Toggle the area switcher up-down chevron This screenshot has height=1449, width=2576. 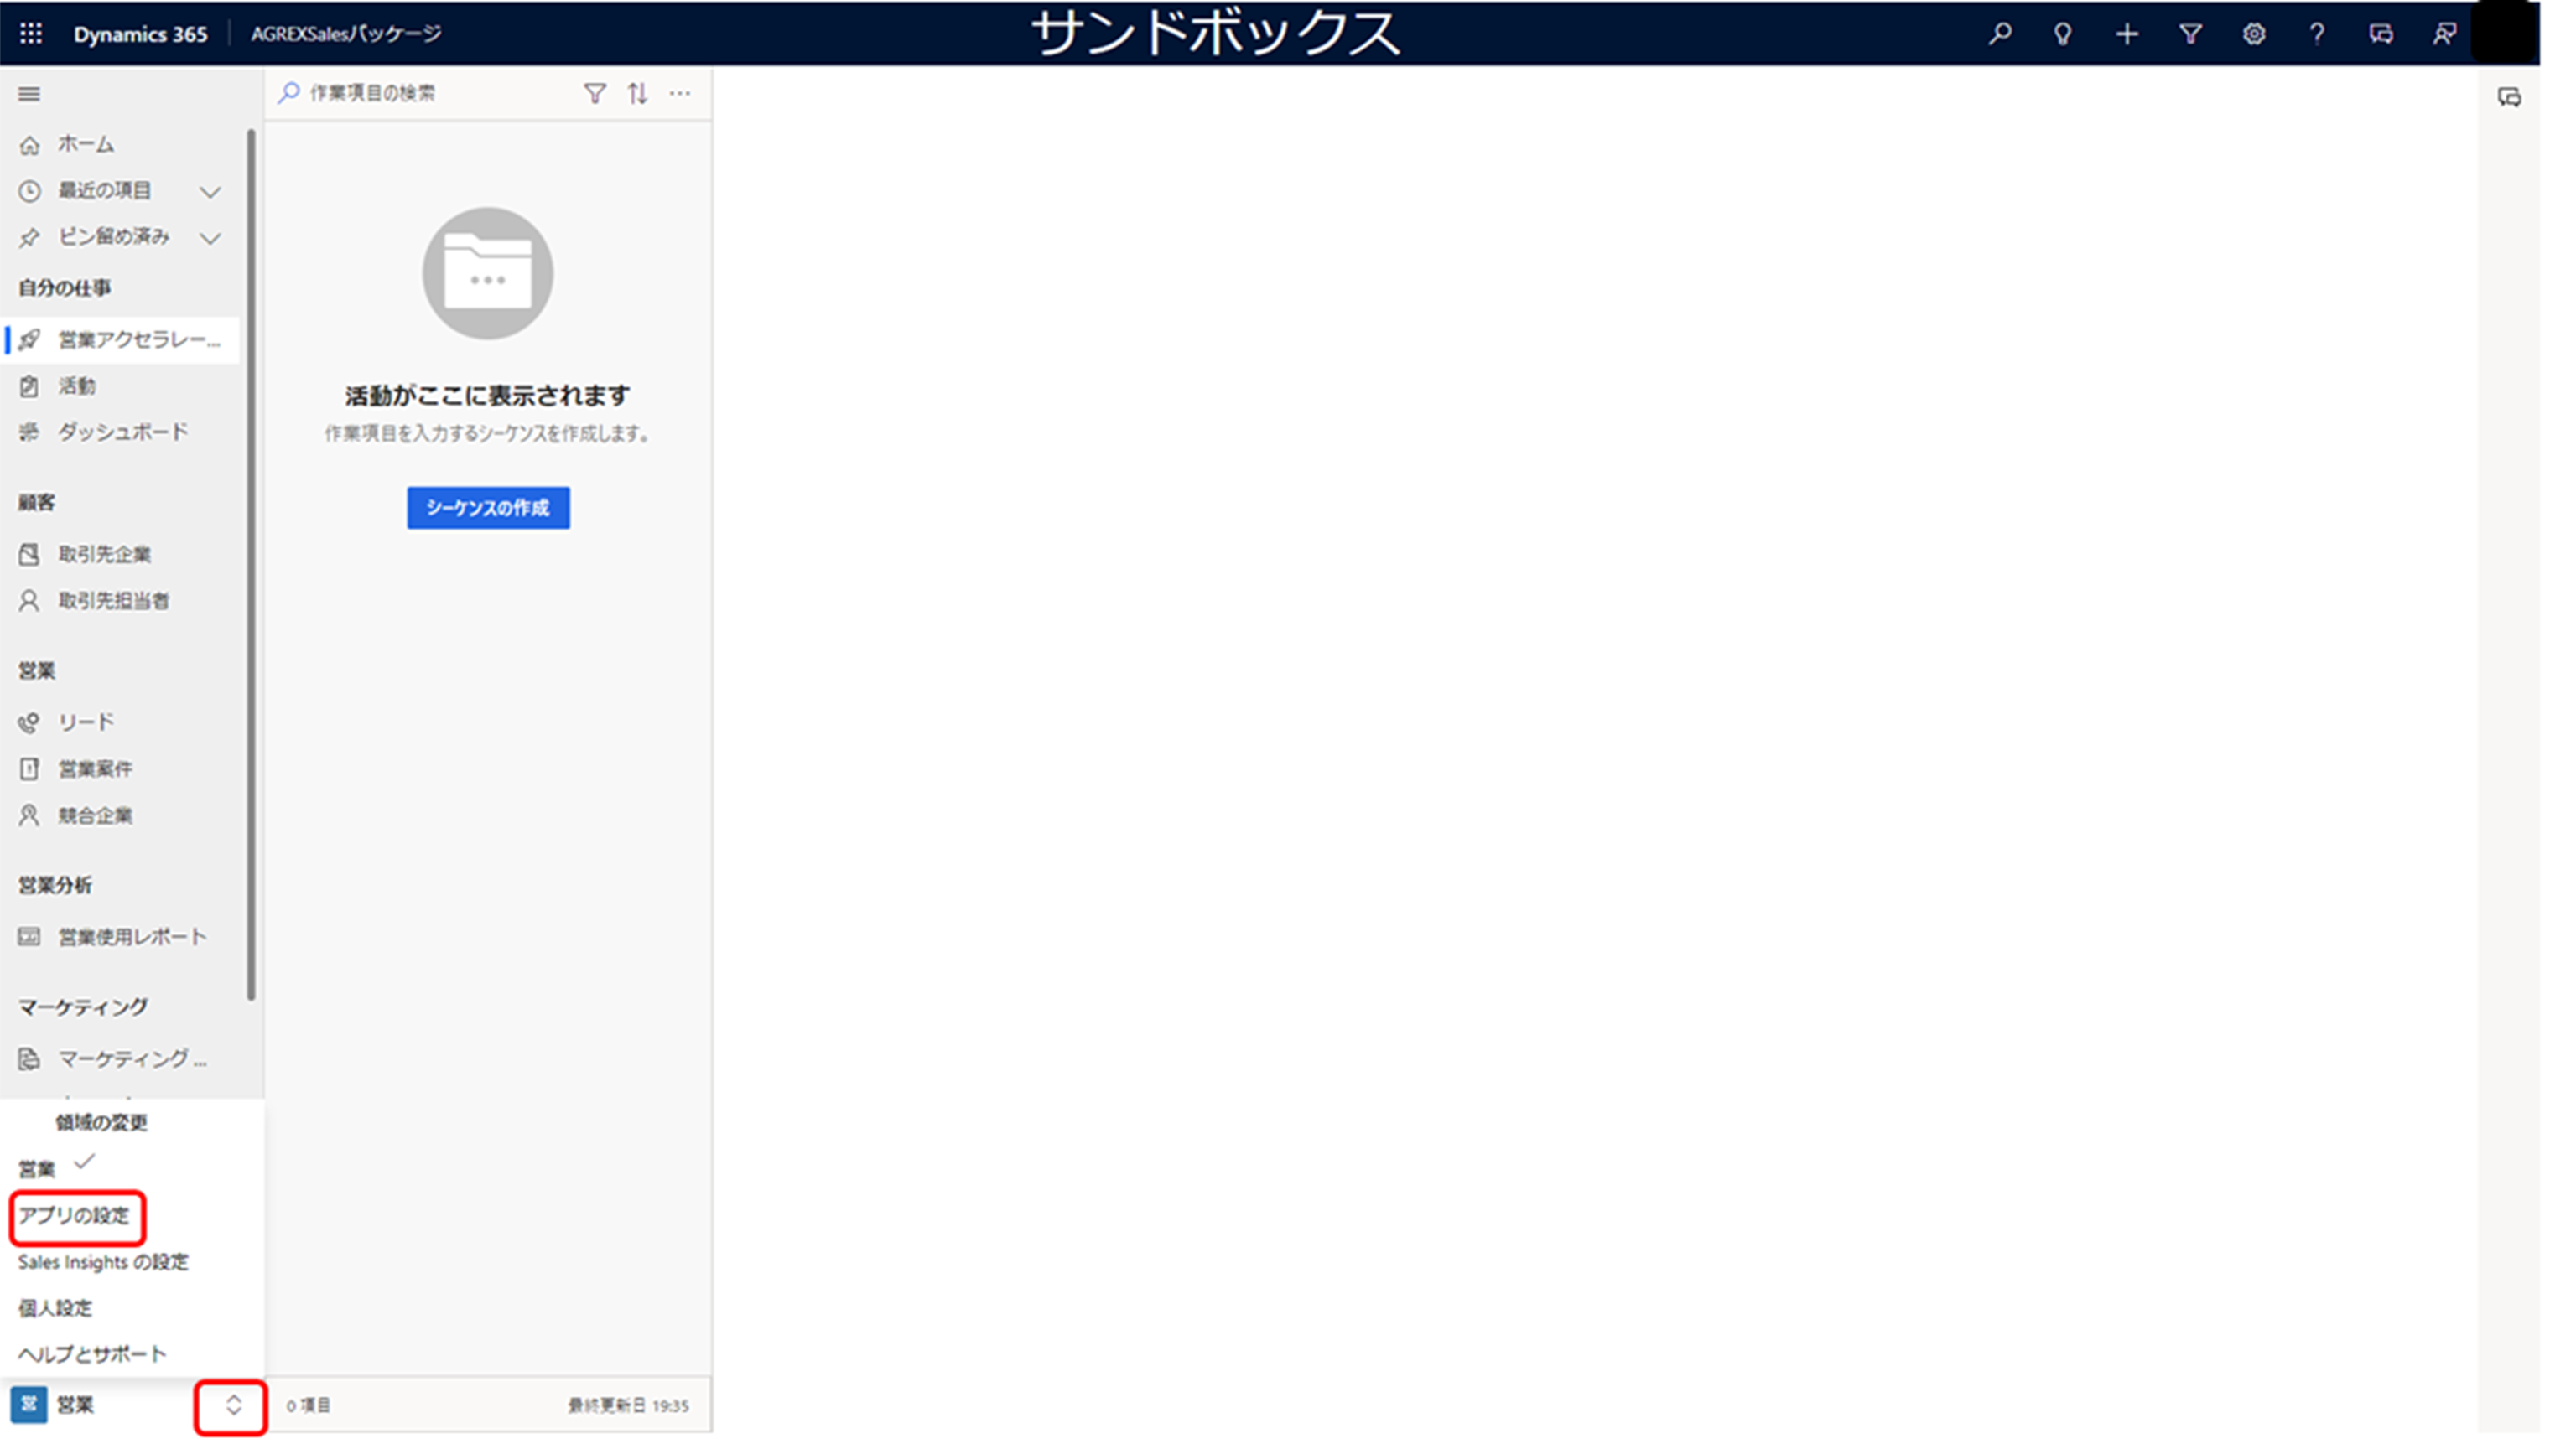[x=233, y=1405]
